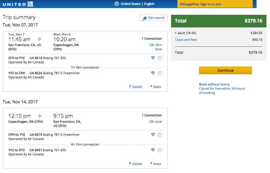The image size is (270, 173).
Task: Click the Edit search button
Action: click(x=153, y=18)
